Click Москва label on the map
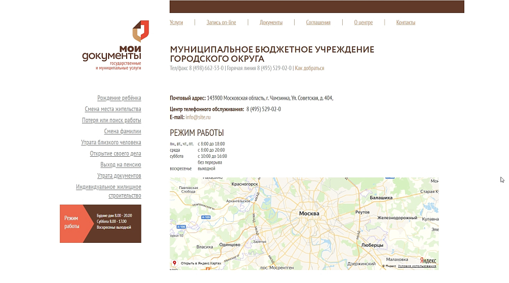Screen dimensions: 509x283 [x=309, y=213]
